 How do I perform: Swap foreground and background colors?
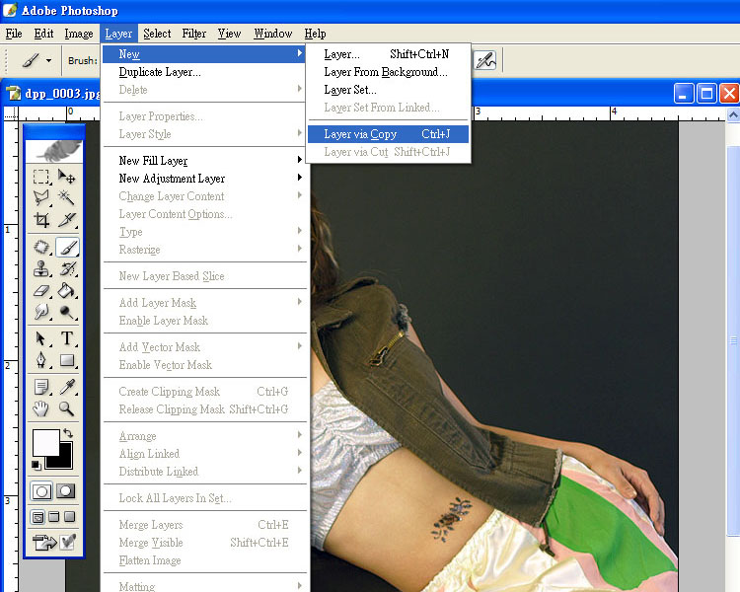pos(67,433)
